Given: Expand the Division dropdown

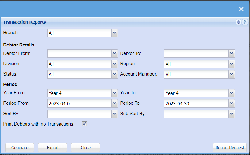Looking at the screenshot, I should (x=114, y=64).
